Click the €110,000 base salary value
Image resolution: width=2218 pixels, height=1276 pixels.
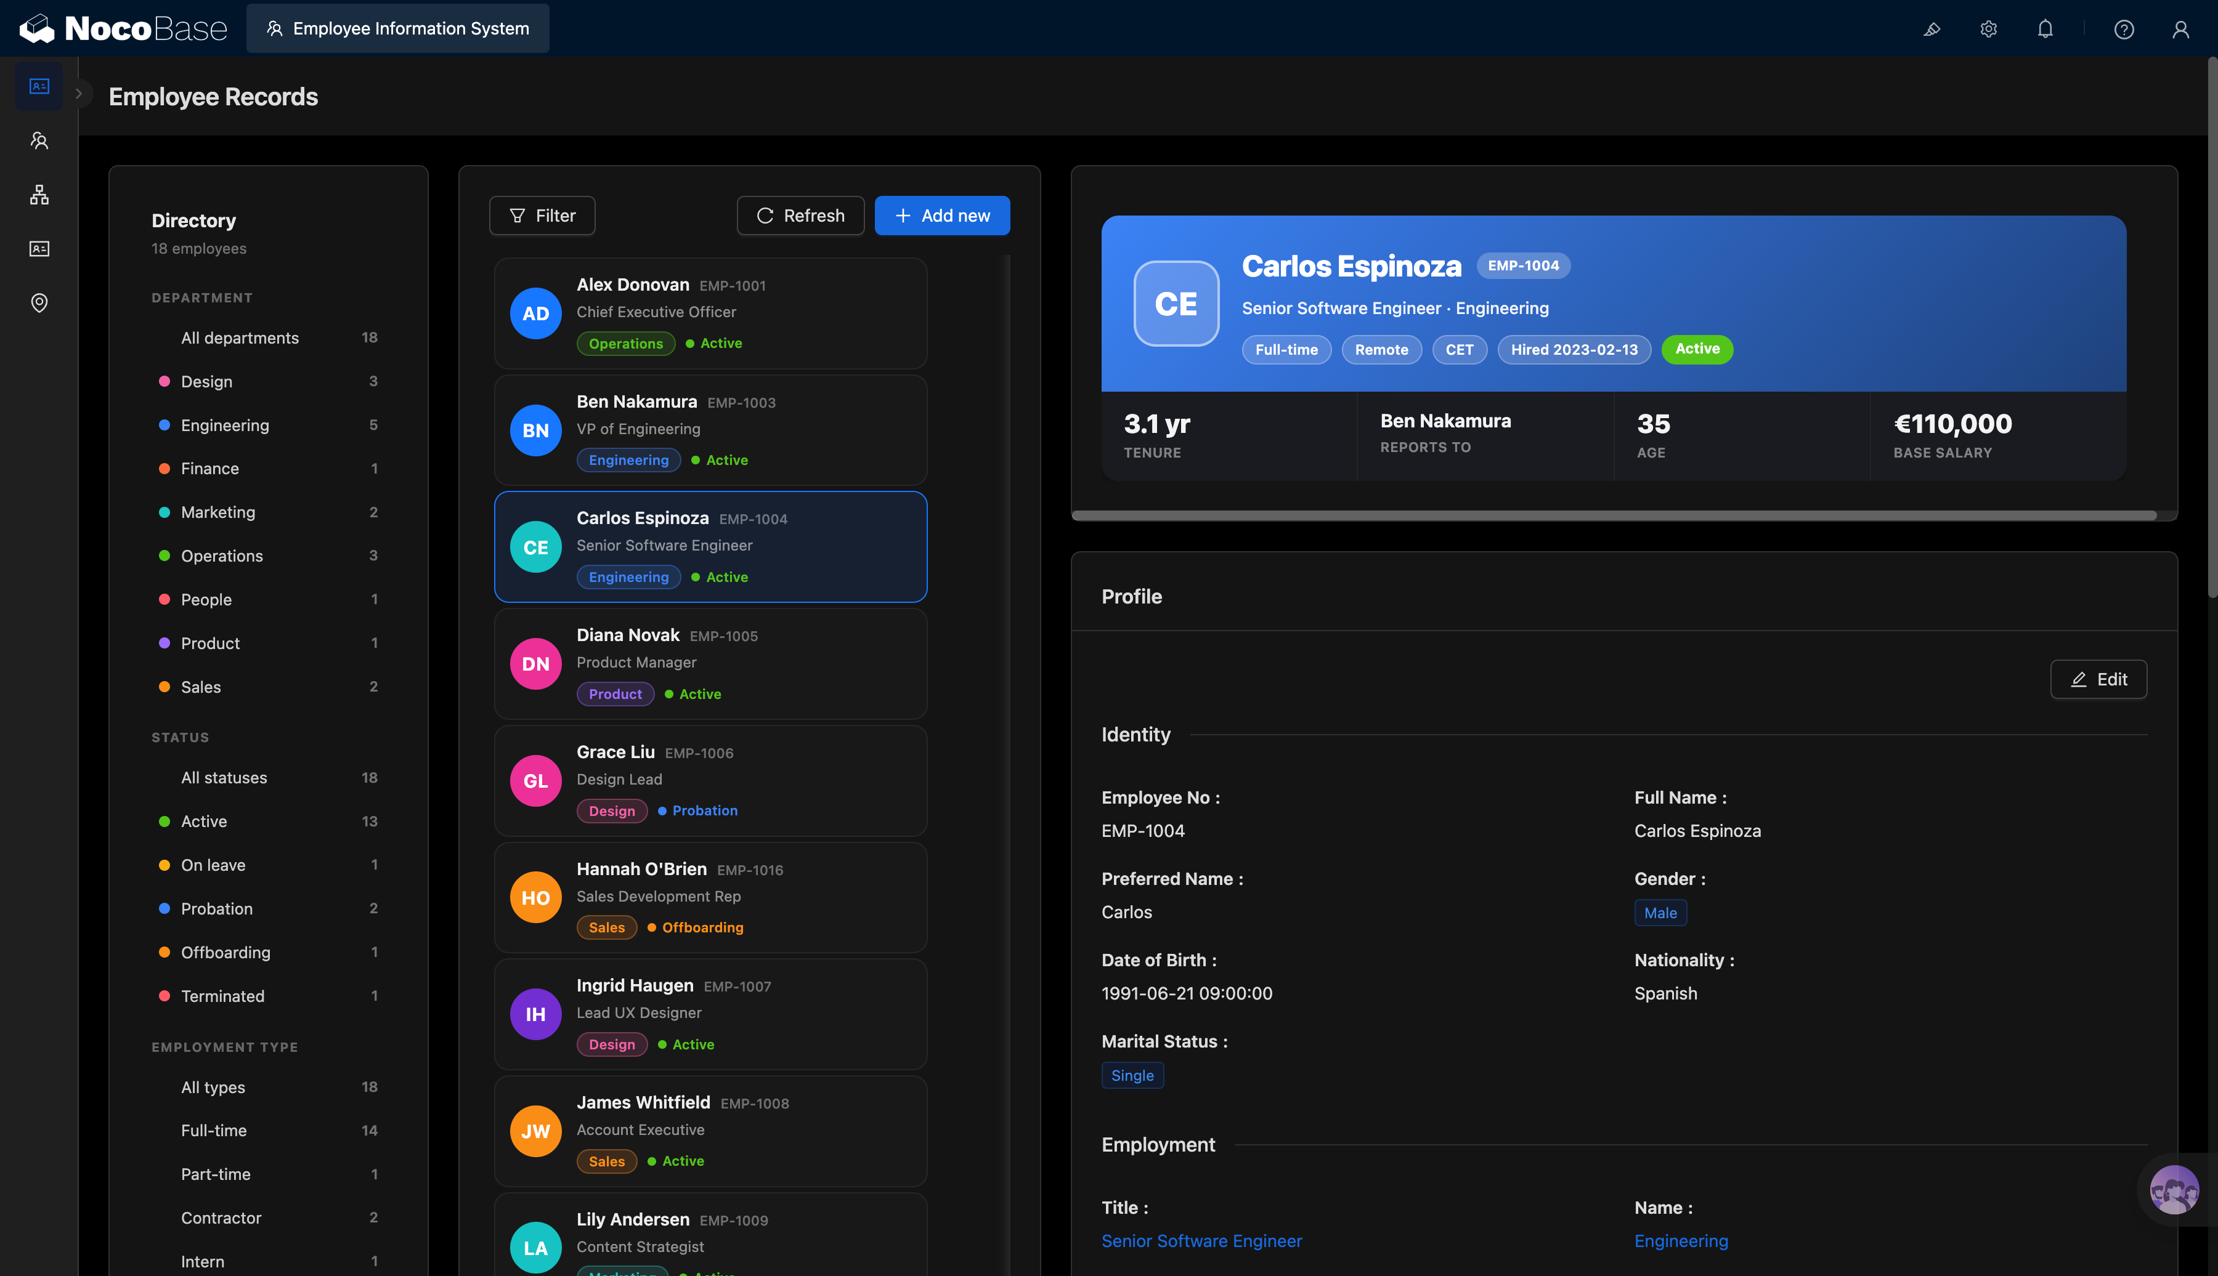(x=1952, y=424)
